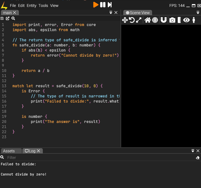
Task: Open script in external editor icon
Action: click(x=8, y=18)
